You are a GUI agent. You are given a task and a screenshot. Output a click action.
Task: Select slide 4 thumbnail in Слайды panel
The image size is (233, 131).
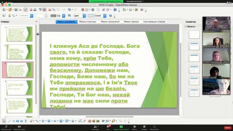click(20, 88)
